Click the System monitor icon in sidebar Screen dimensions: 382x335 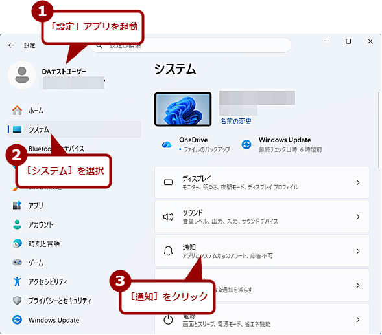click(x=17, y=129)
